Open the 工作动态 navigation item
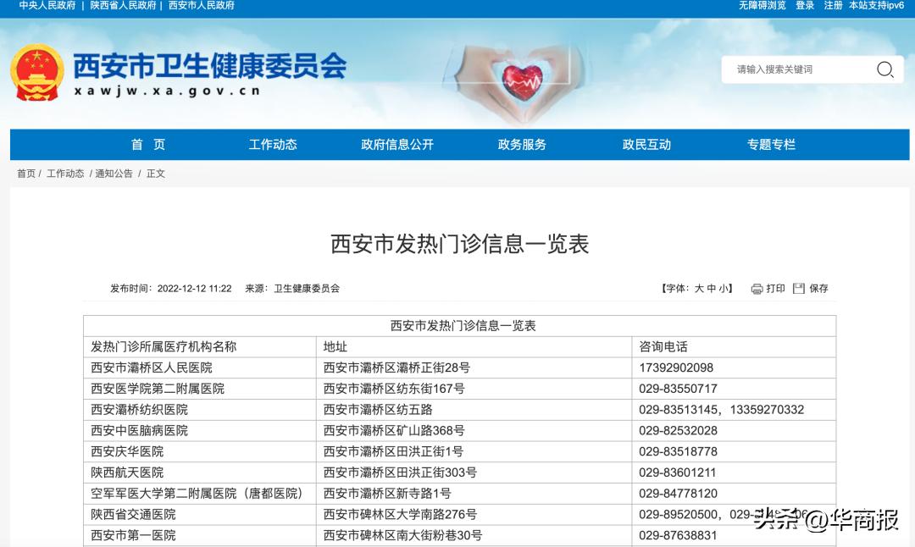This screenshot has height=547, width=915. click(273, 144)
